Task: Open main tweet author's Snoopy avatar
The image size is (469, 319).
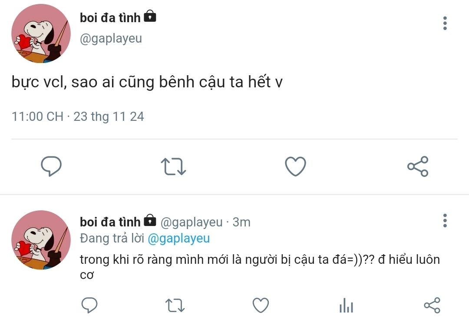Action: (x=41, y=34)
